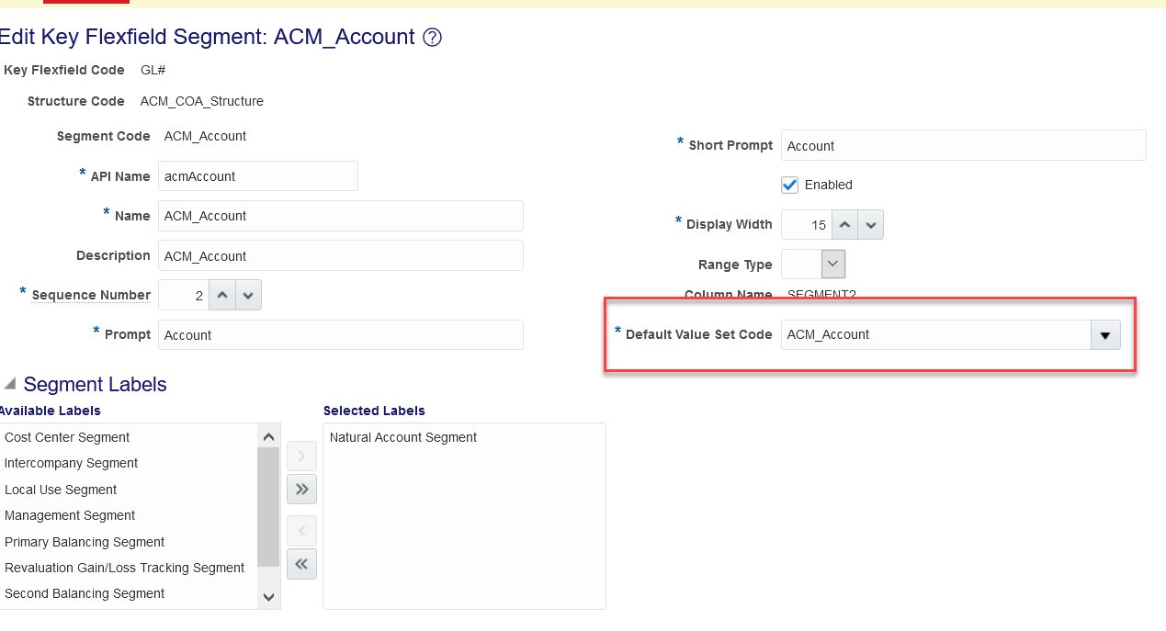Open the help icon beside page title
The width and height of the screenshot is (1166, 631).
[433, 38]
